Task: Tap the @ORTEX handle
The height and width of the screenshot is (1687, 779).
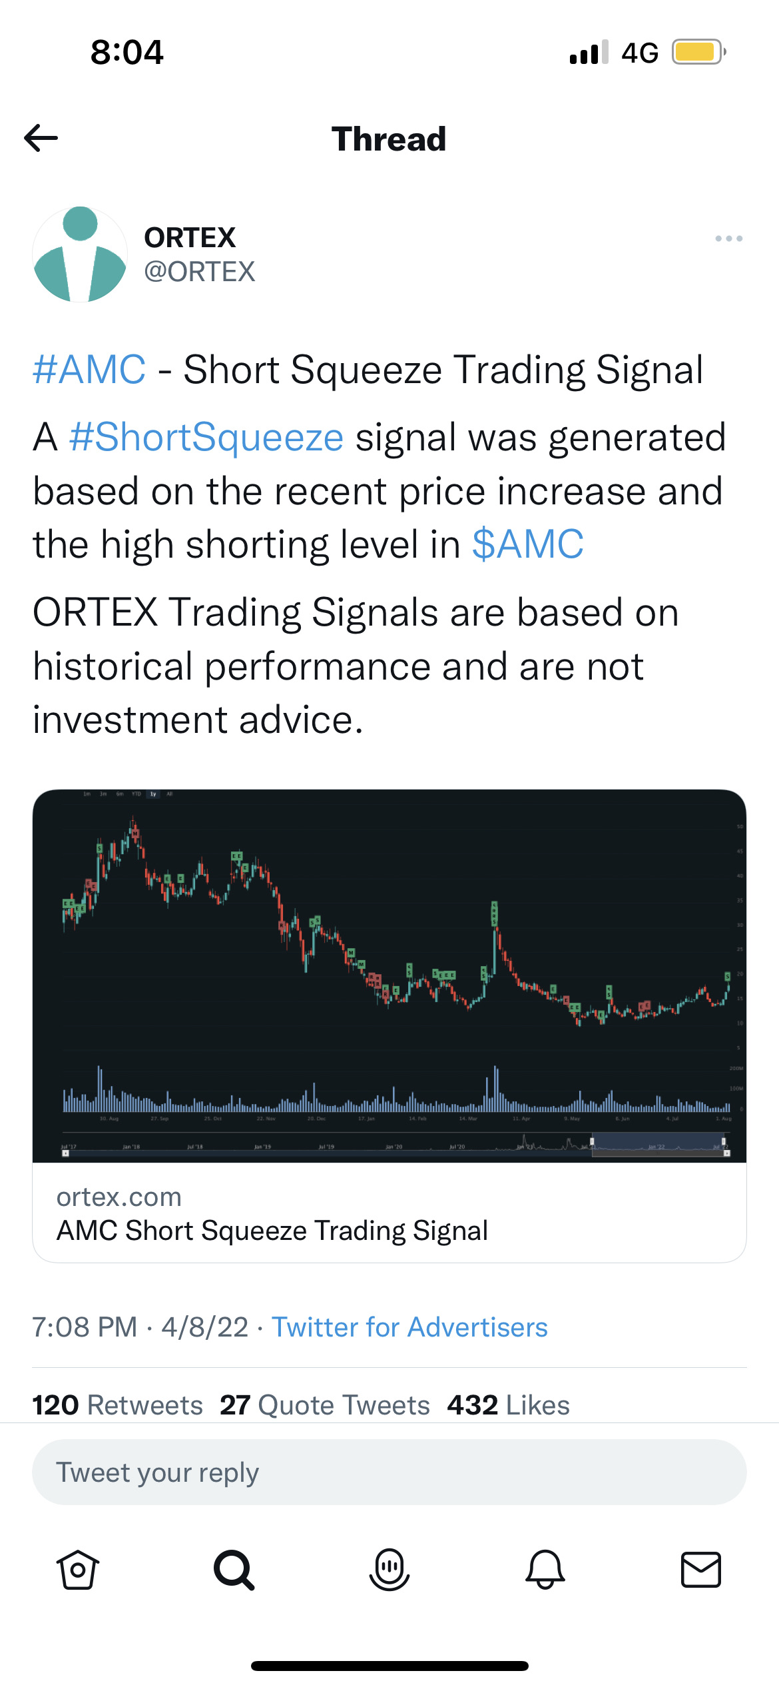Action: (x=200, y=272)
